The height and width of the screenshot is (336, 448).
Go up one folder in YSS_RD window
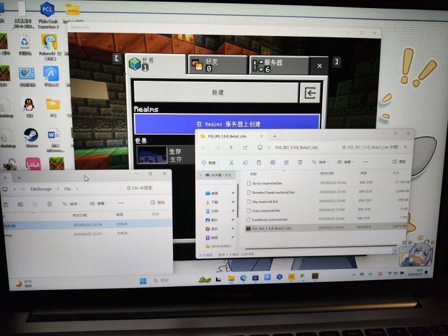pyautogui.click(x=231, y=148)
